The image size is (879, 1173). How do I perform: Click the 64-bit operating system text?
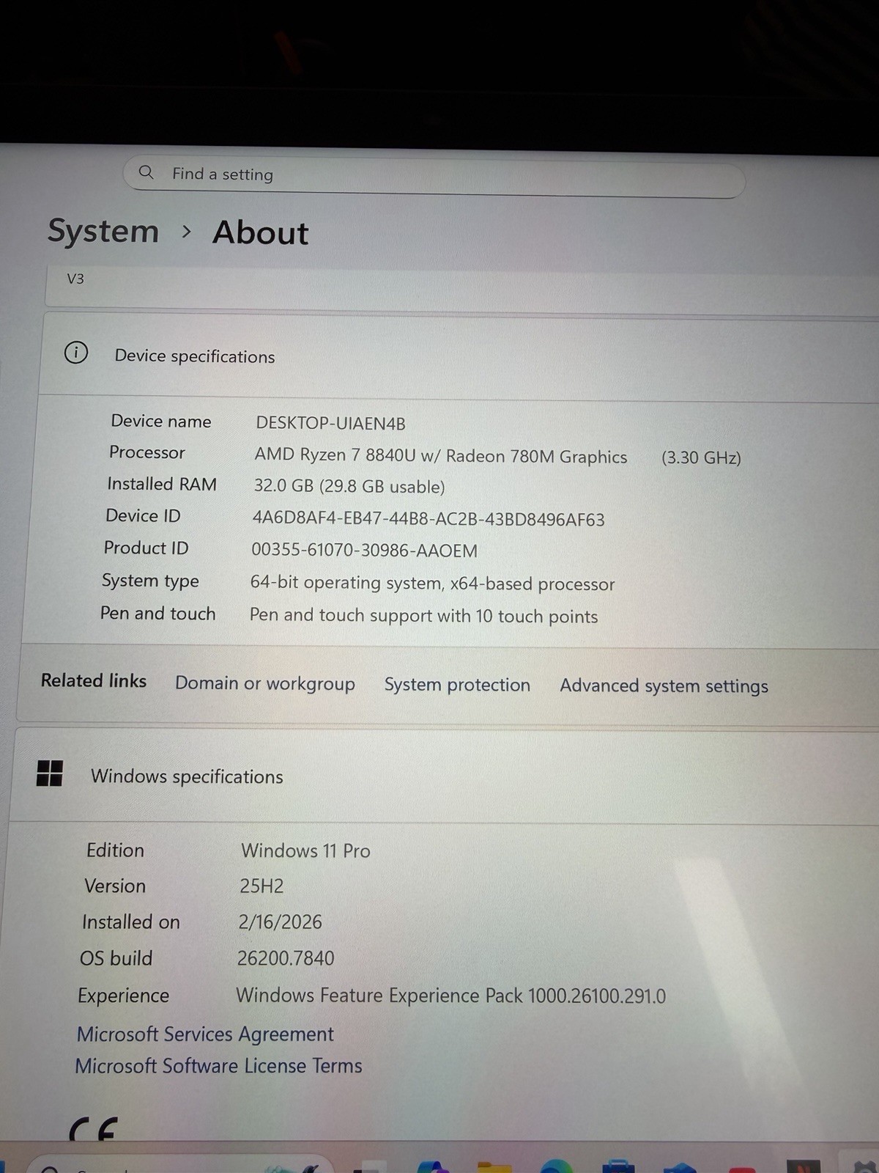pos(432,584)
